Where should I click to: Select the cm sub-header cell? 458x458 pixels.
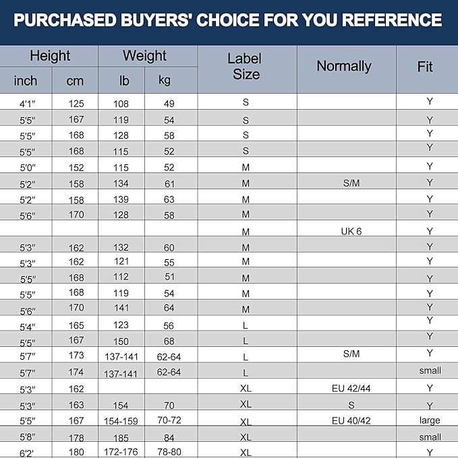tap(75, 80)
